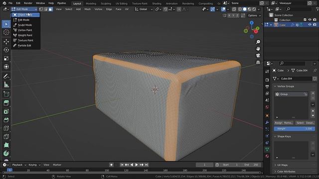Open the Modifiers wrench properties tab
319x179 pixels.
coord(267,122)
